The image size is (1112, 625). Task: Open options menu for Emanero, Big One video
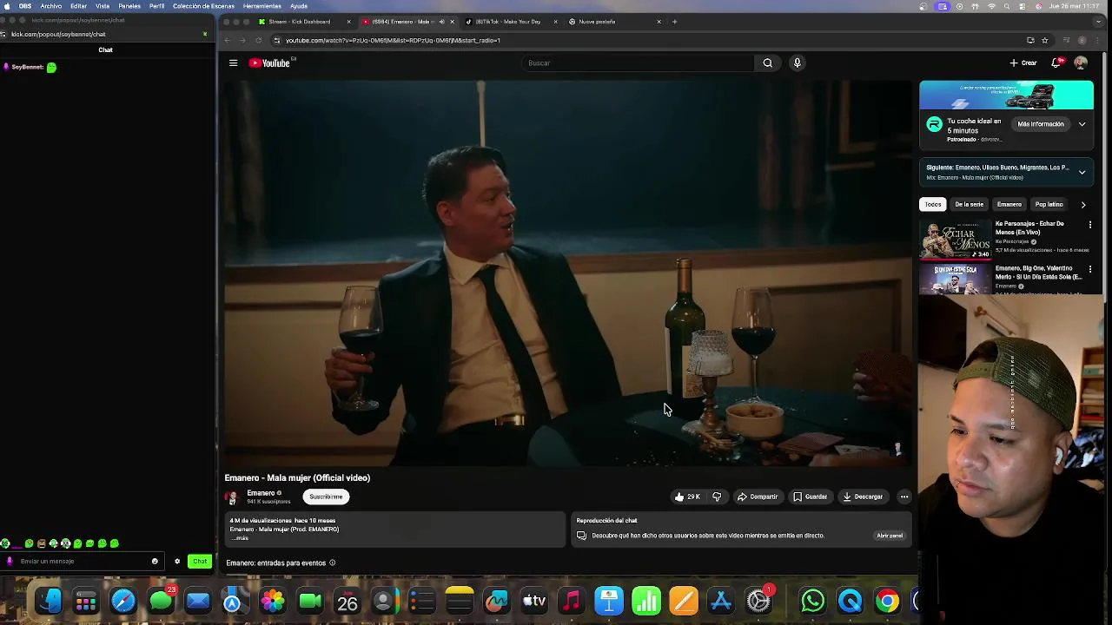[x=1090, y=269]
